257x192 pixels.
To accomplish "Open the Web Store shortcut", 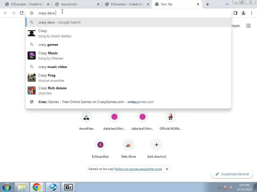I will pos(128,149).
